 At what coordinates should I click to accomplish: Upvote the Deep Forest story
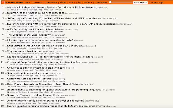[6, 84]
